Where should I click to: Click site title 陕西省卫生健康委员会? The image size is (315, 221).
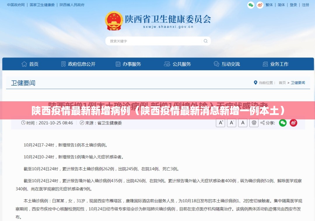168,19
